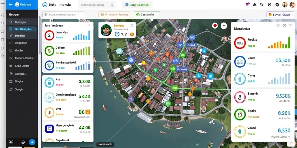The height and width of the screenshot is (148, 297).
Task: Click the Coma Oan blue bar chart
Action: (82, 35)
